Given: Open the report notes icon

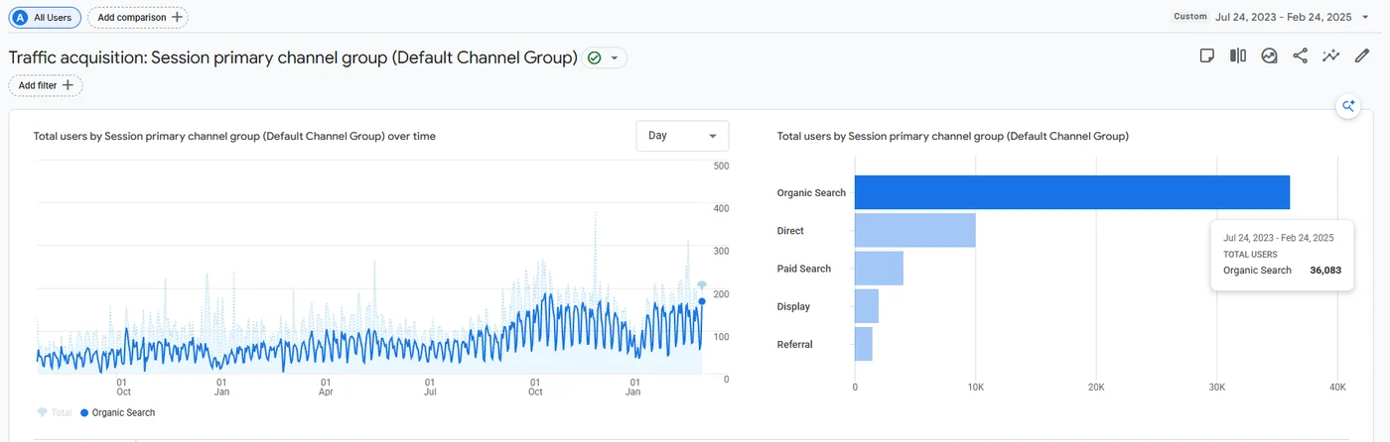Looking at the screenshot, I should pyautogui.click(x=1207, y=56).
